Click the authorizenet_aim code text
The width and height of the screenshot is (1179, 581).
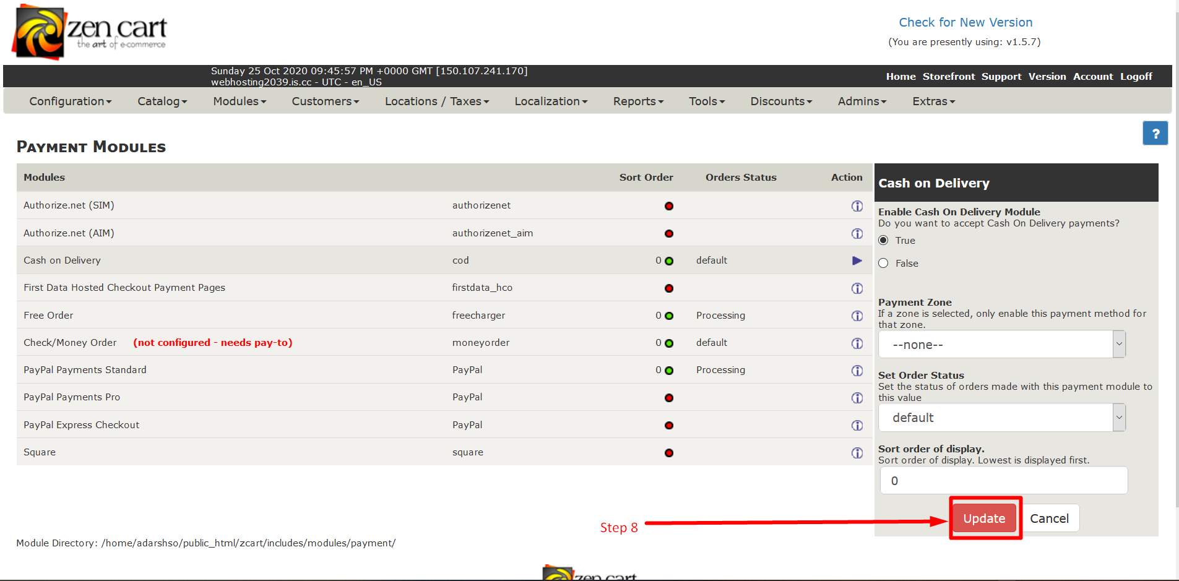(x=493, y=233)
